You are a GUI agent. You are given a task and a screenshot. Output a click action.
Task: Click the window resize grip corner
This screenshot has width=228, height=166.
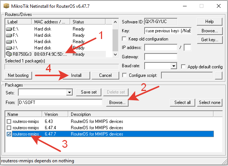pos(225,161)
